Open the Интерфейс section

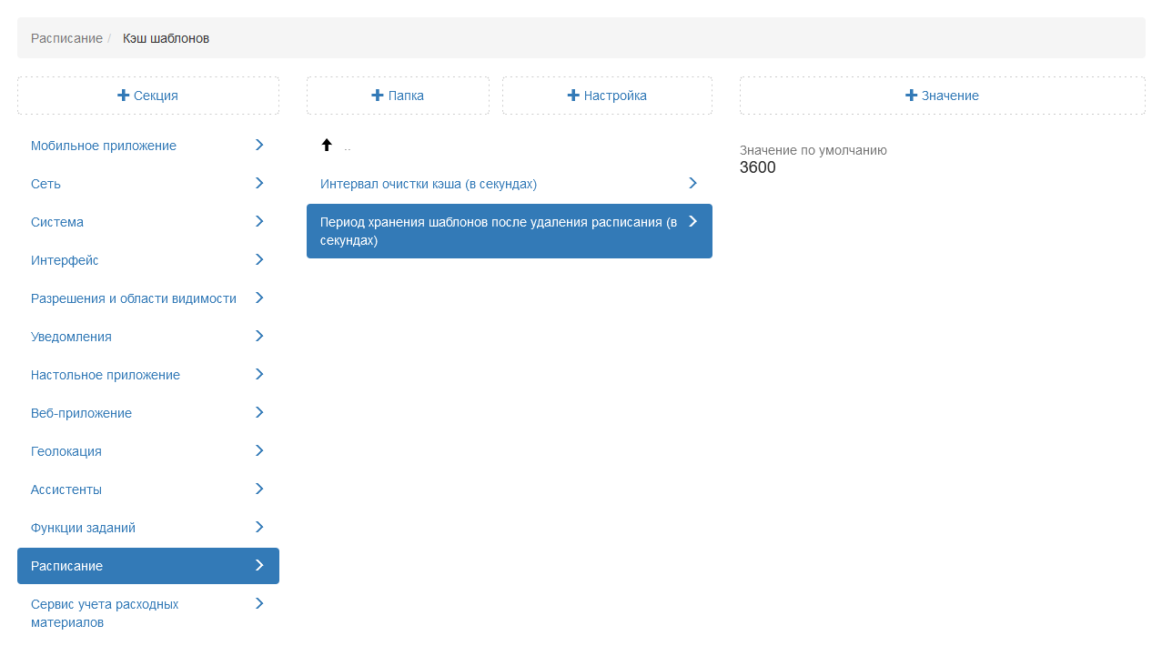coord(65,260)
